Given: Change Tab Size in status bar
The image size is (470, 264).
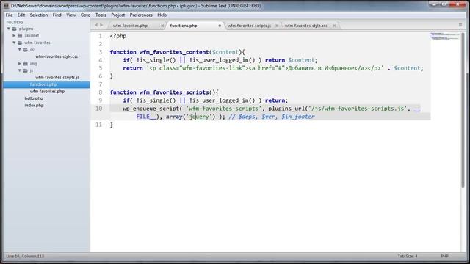Looking at the screenshot, I should click(408, 256).
